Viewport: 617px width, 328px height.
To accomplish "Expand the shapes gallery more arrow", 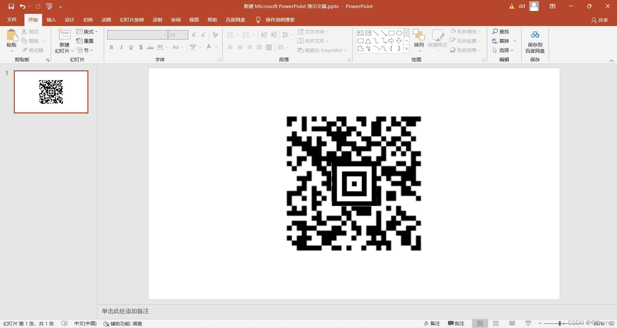I will pos(407,49).
